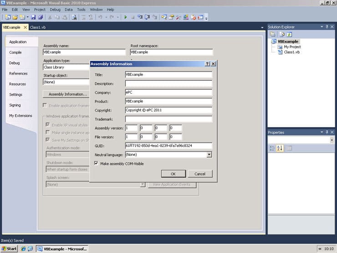Click the Help question mark in dialog title

click(x=207, y=64)
